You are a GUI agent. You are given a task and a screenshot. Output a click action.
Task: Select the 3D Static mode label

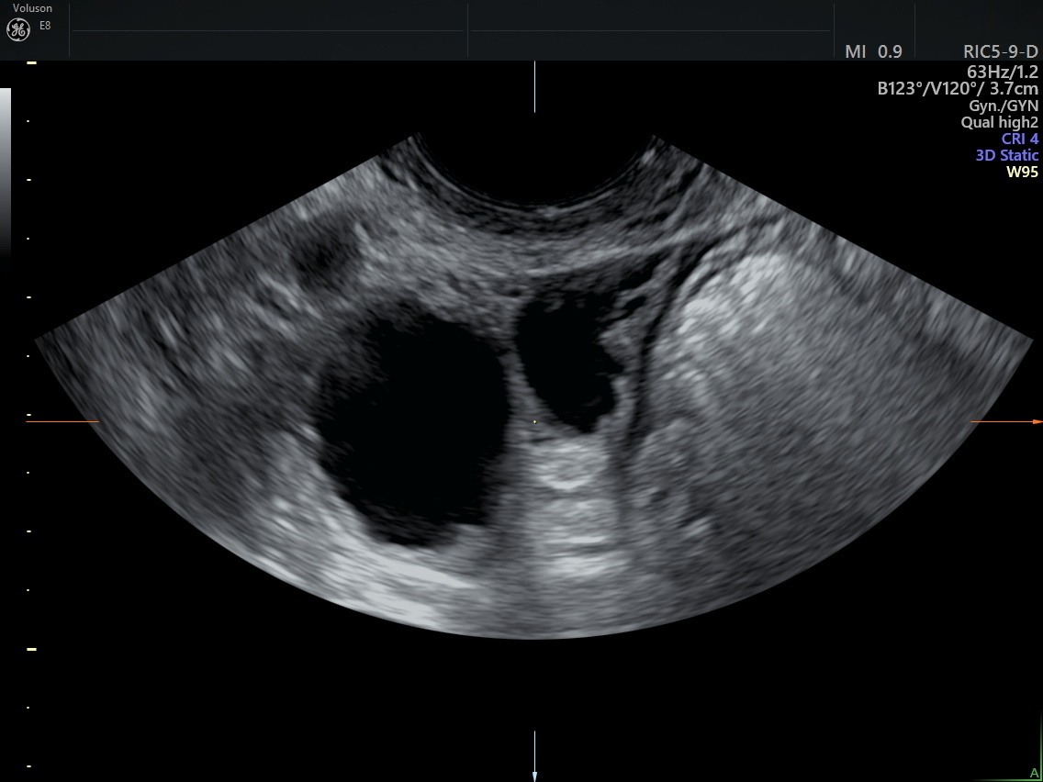coord(1006,155)
